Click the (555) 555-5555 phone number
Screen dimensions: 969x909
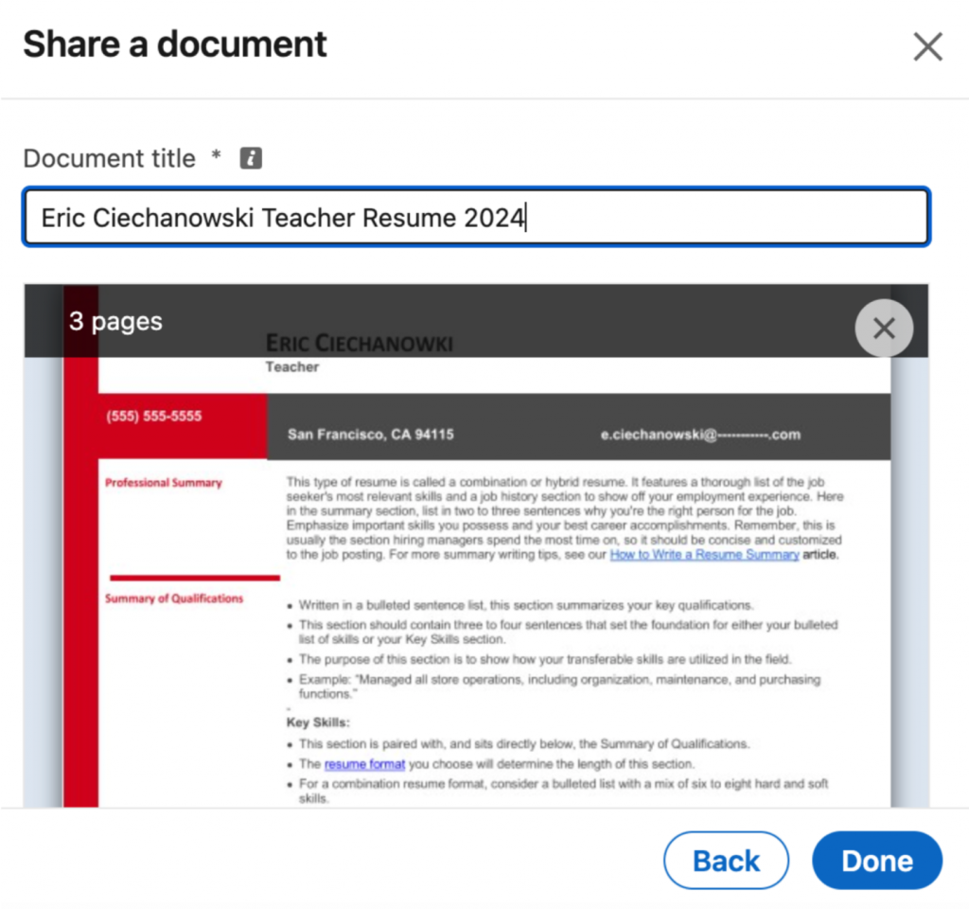[153, 417]
